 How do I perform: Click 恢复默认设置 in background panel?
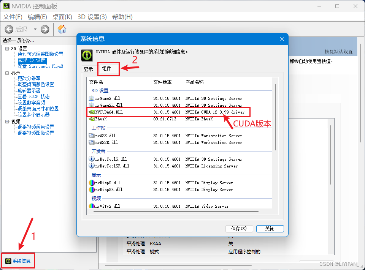pos(339,52)
